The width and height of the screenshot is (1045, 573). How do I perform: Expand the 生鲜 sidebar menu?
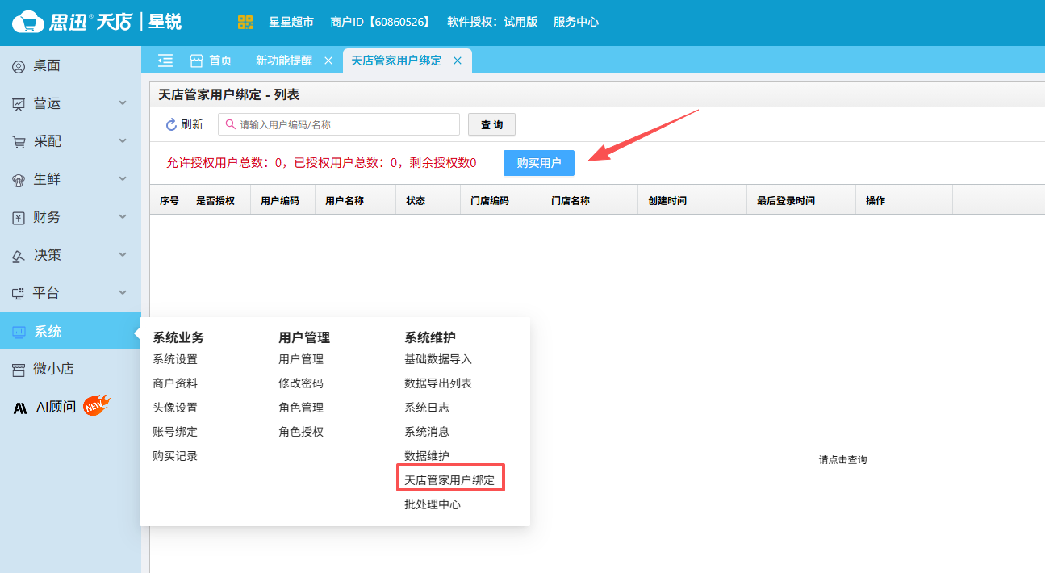[x=69, y=179]
